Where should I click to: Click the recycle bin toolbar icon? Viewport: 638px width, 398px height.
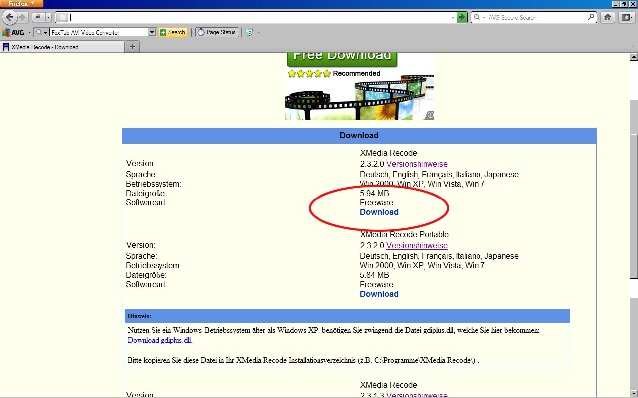tap(249, 32)
